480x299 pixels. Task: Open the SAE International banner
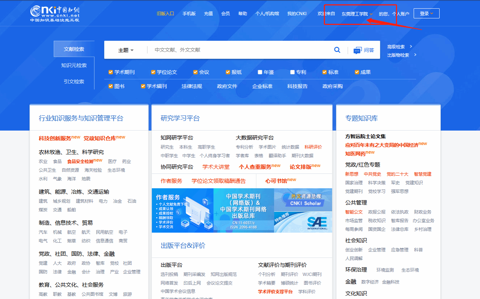point(303,222)
